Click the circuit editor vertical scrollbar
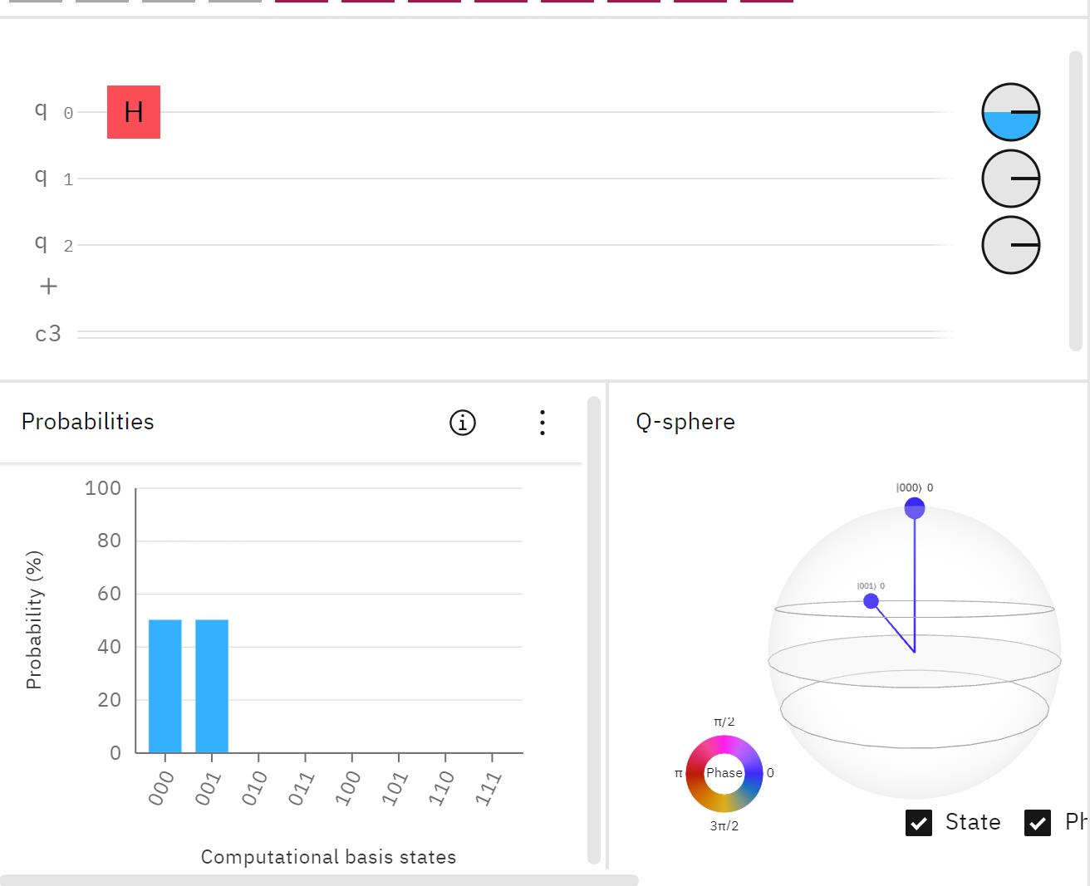This screenshot has height=886, width=1090. (1076, 200)
